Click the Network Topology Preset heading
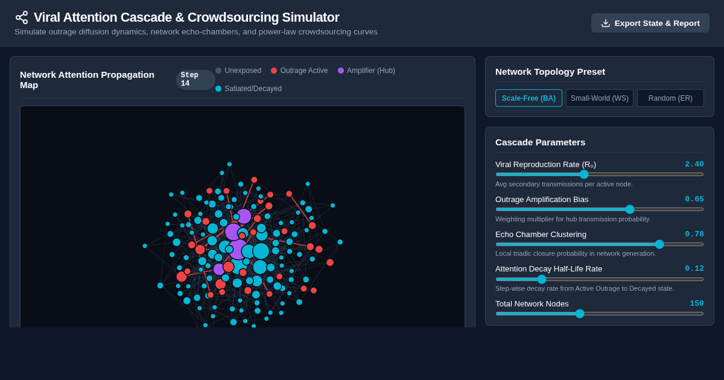724x380 pixels. (x=550, y=72)
